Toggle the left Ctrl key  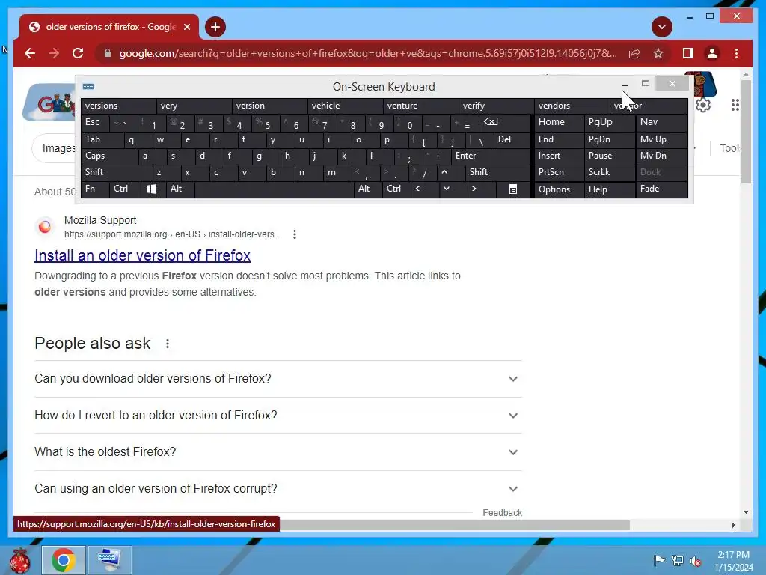point(123,189)
